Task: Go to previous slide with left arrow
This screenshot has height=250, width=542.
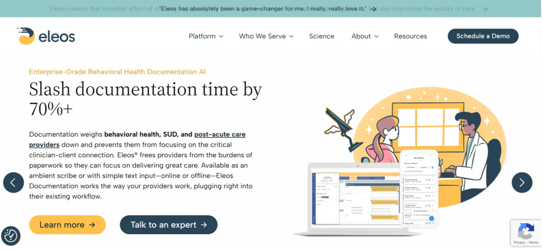Action: point(13,182)
